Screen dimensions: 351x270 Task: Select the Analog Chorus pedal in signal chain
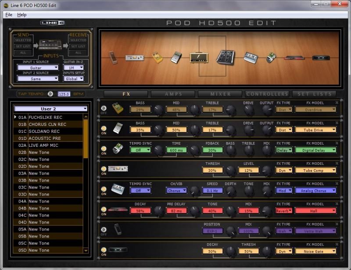tap(251, 57)
